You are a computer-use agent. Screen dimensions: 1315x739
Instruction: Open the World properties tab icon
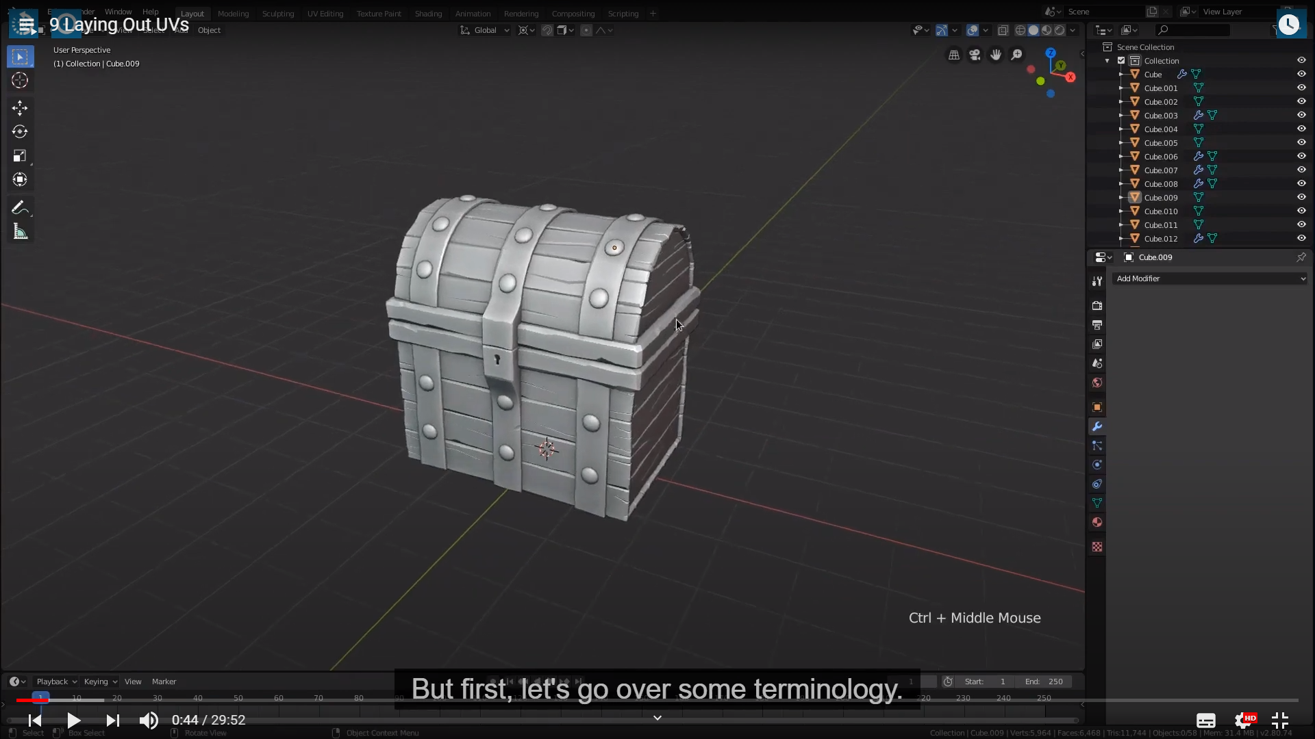1097,383
